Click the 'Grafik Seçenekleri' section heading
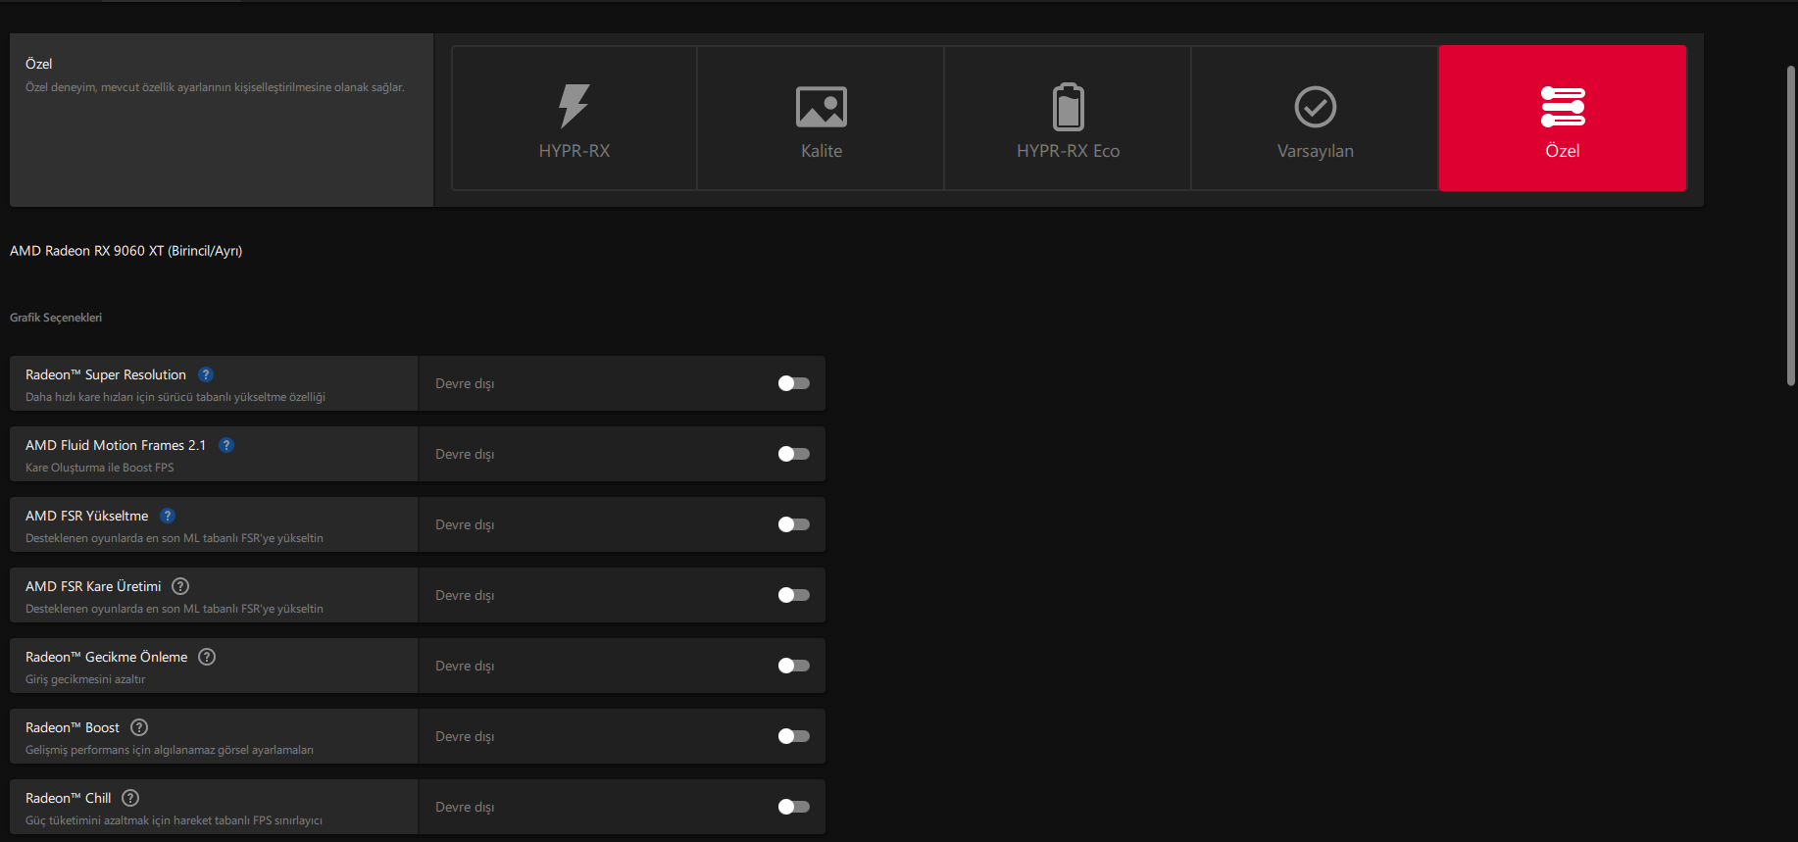1798x842 pixels. [56, 318]
